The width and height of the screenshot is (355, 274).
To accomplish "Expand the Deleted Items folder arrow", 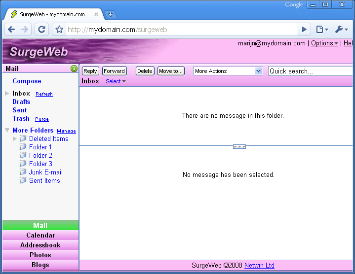I will point(15,138).
